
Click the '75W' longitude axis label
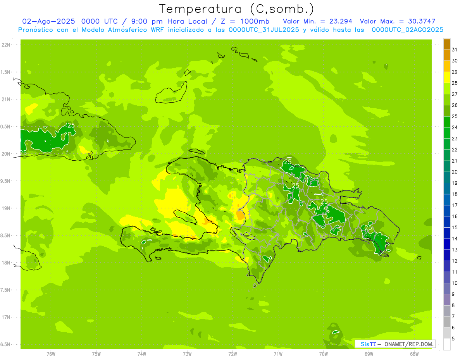pos(96,354)
